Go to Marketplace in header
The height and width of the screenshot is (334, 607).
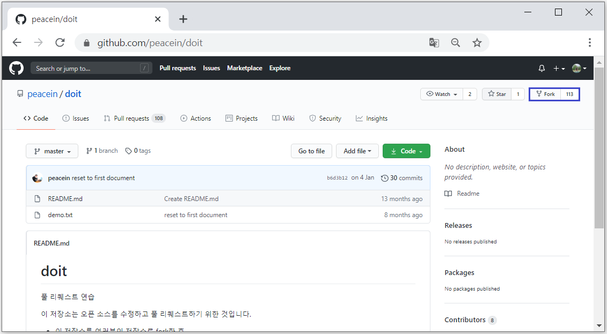(x=245, y=68)
